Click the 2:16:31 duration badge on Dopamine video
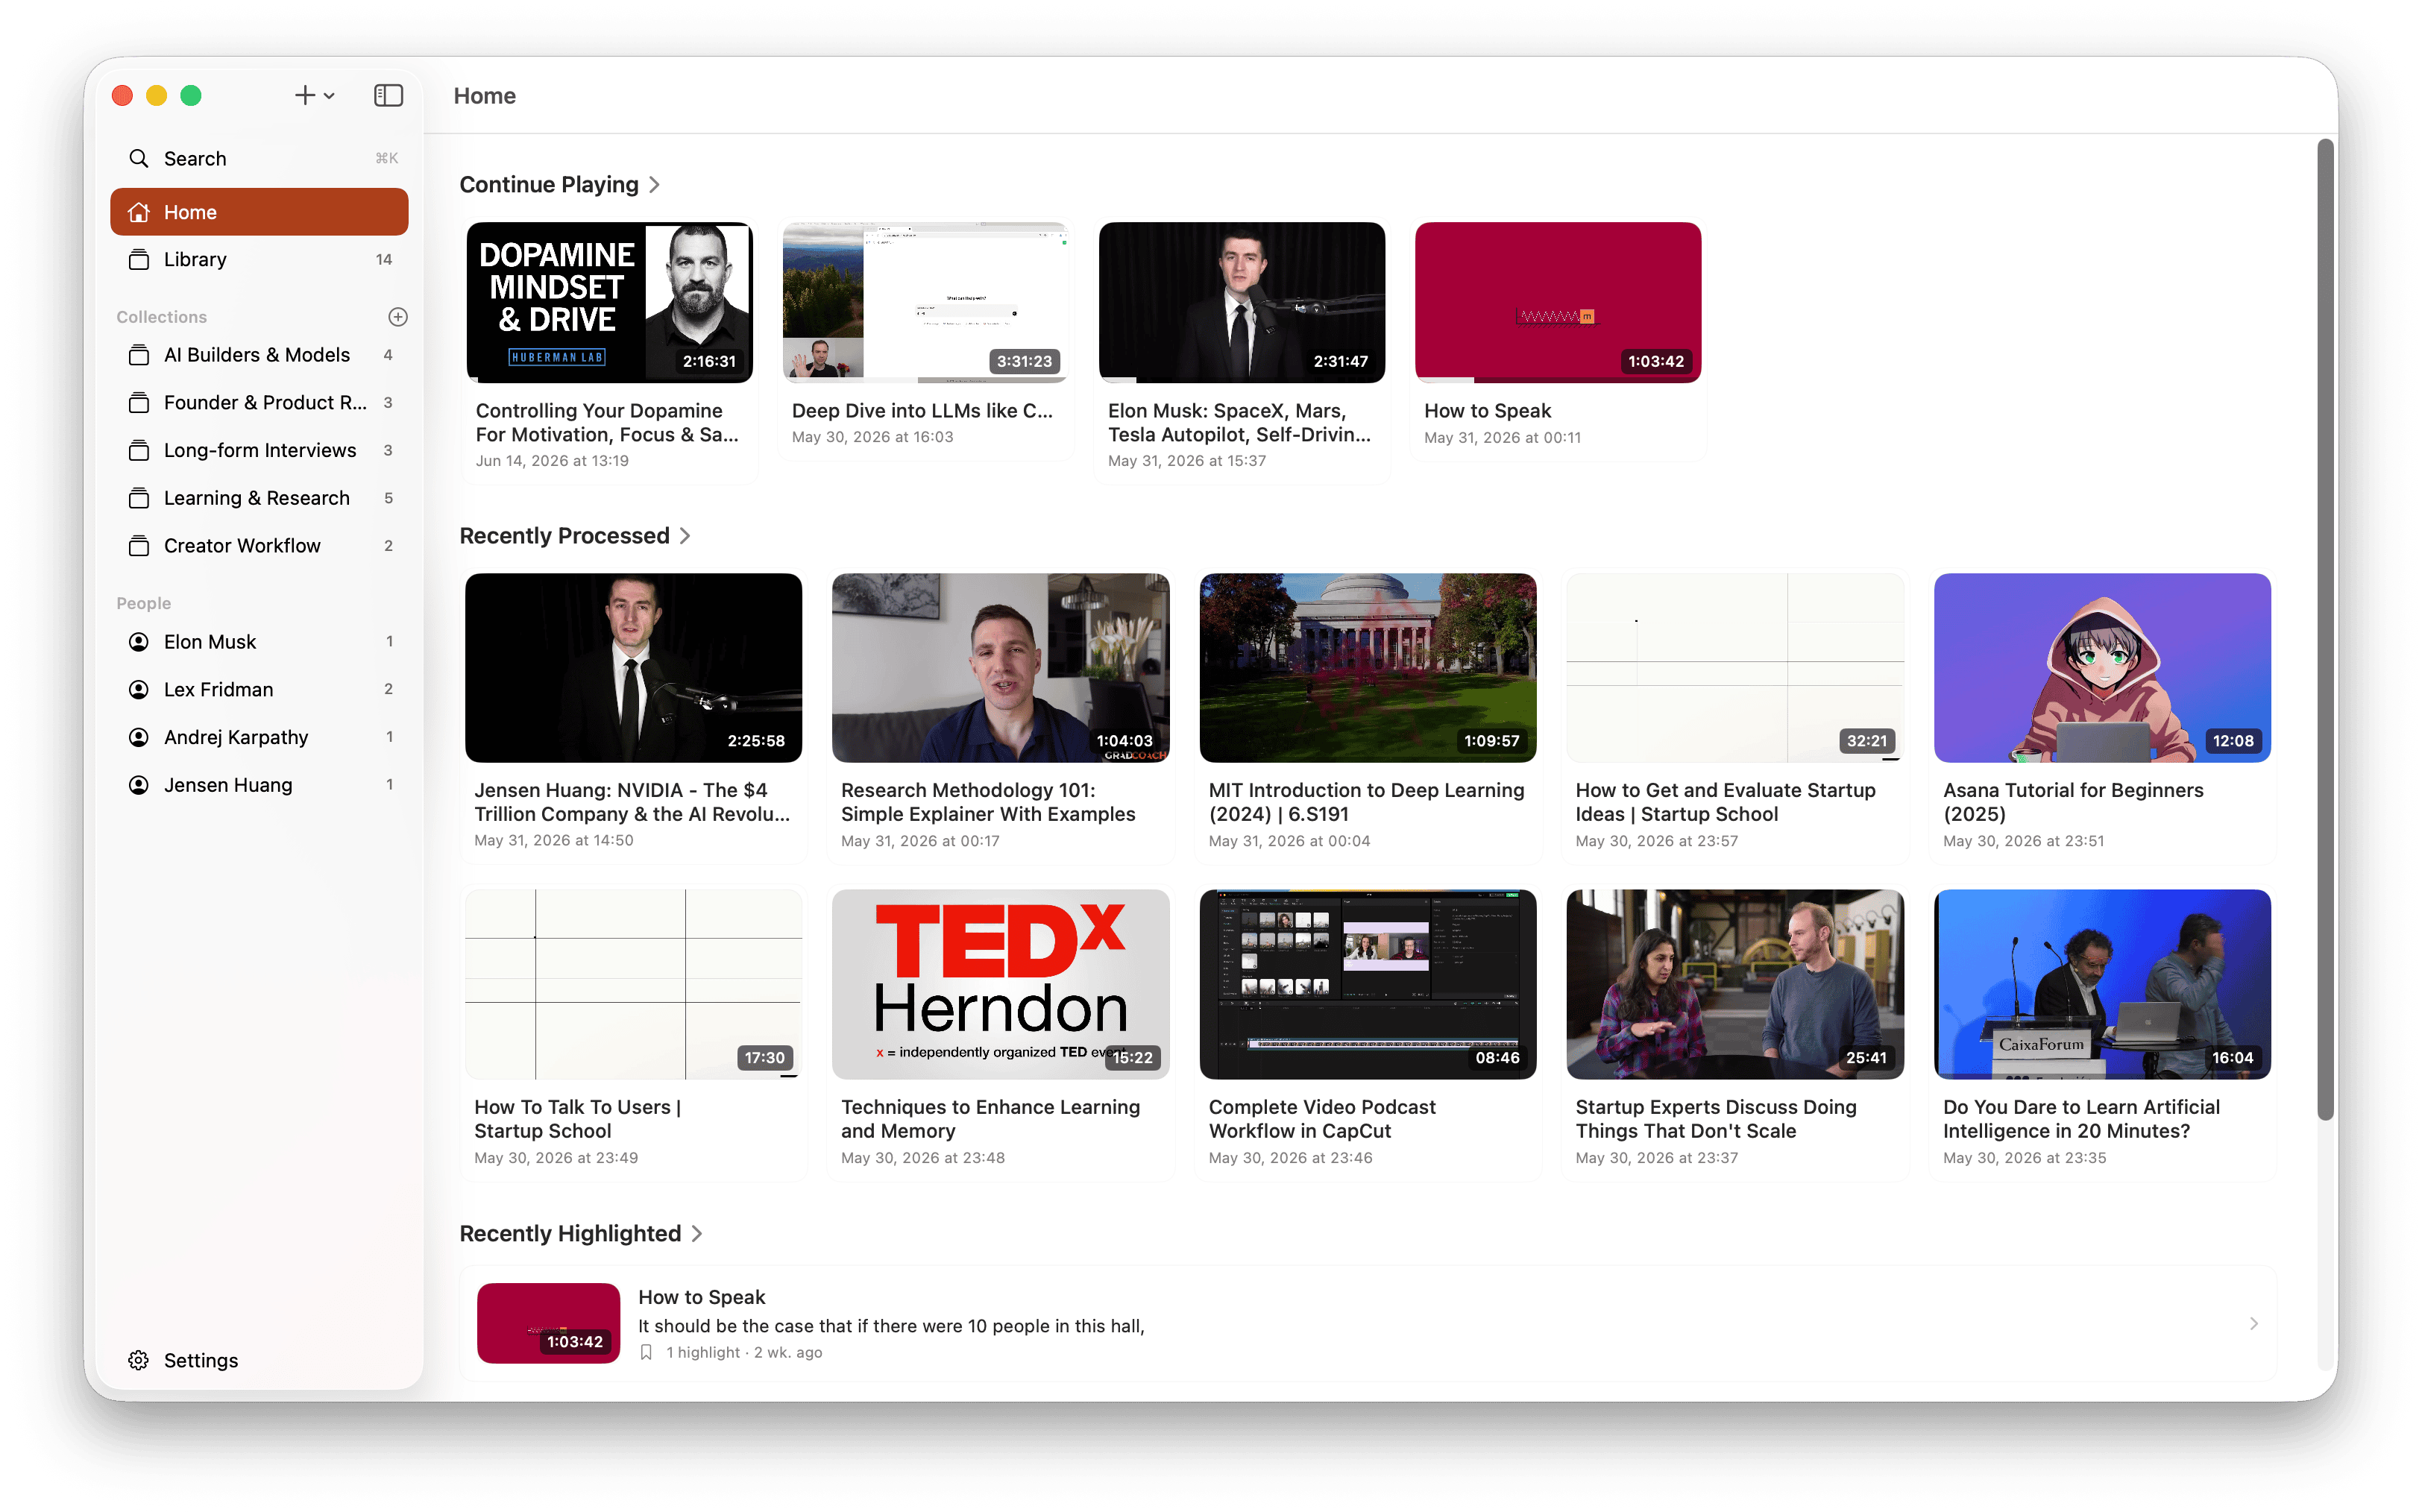2422x1512 pixels. (x=709, y=361)
